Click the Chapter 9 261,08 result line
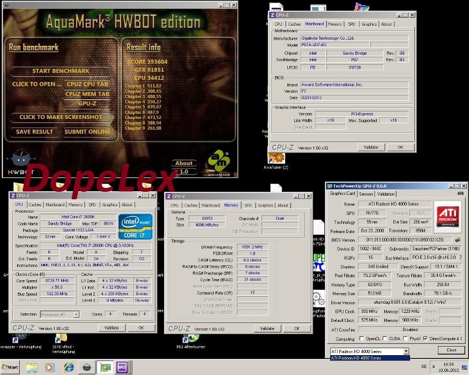 coord(143,128)
